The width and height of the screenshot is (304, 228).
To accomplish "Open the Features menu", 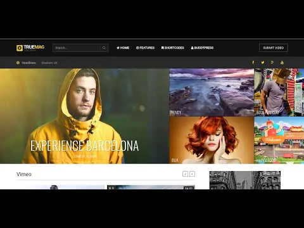I will coord(145,48).
